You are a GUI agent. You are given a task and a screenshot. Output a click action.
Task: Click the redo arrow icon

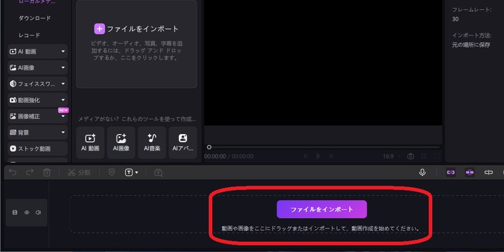click(x=30, y=173)
